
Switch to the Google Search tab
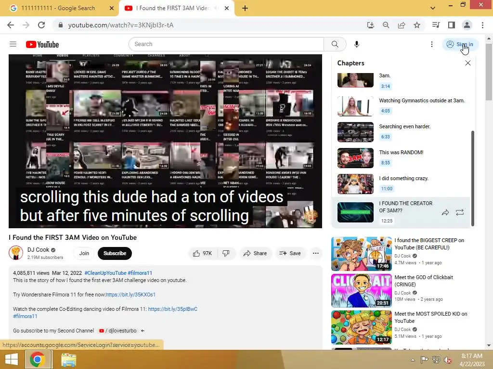(58, 8)
